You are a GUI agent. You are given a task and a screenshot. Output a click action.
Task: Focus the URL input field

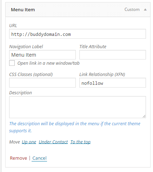[78, 34]
